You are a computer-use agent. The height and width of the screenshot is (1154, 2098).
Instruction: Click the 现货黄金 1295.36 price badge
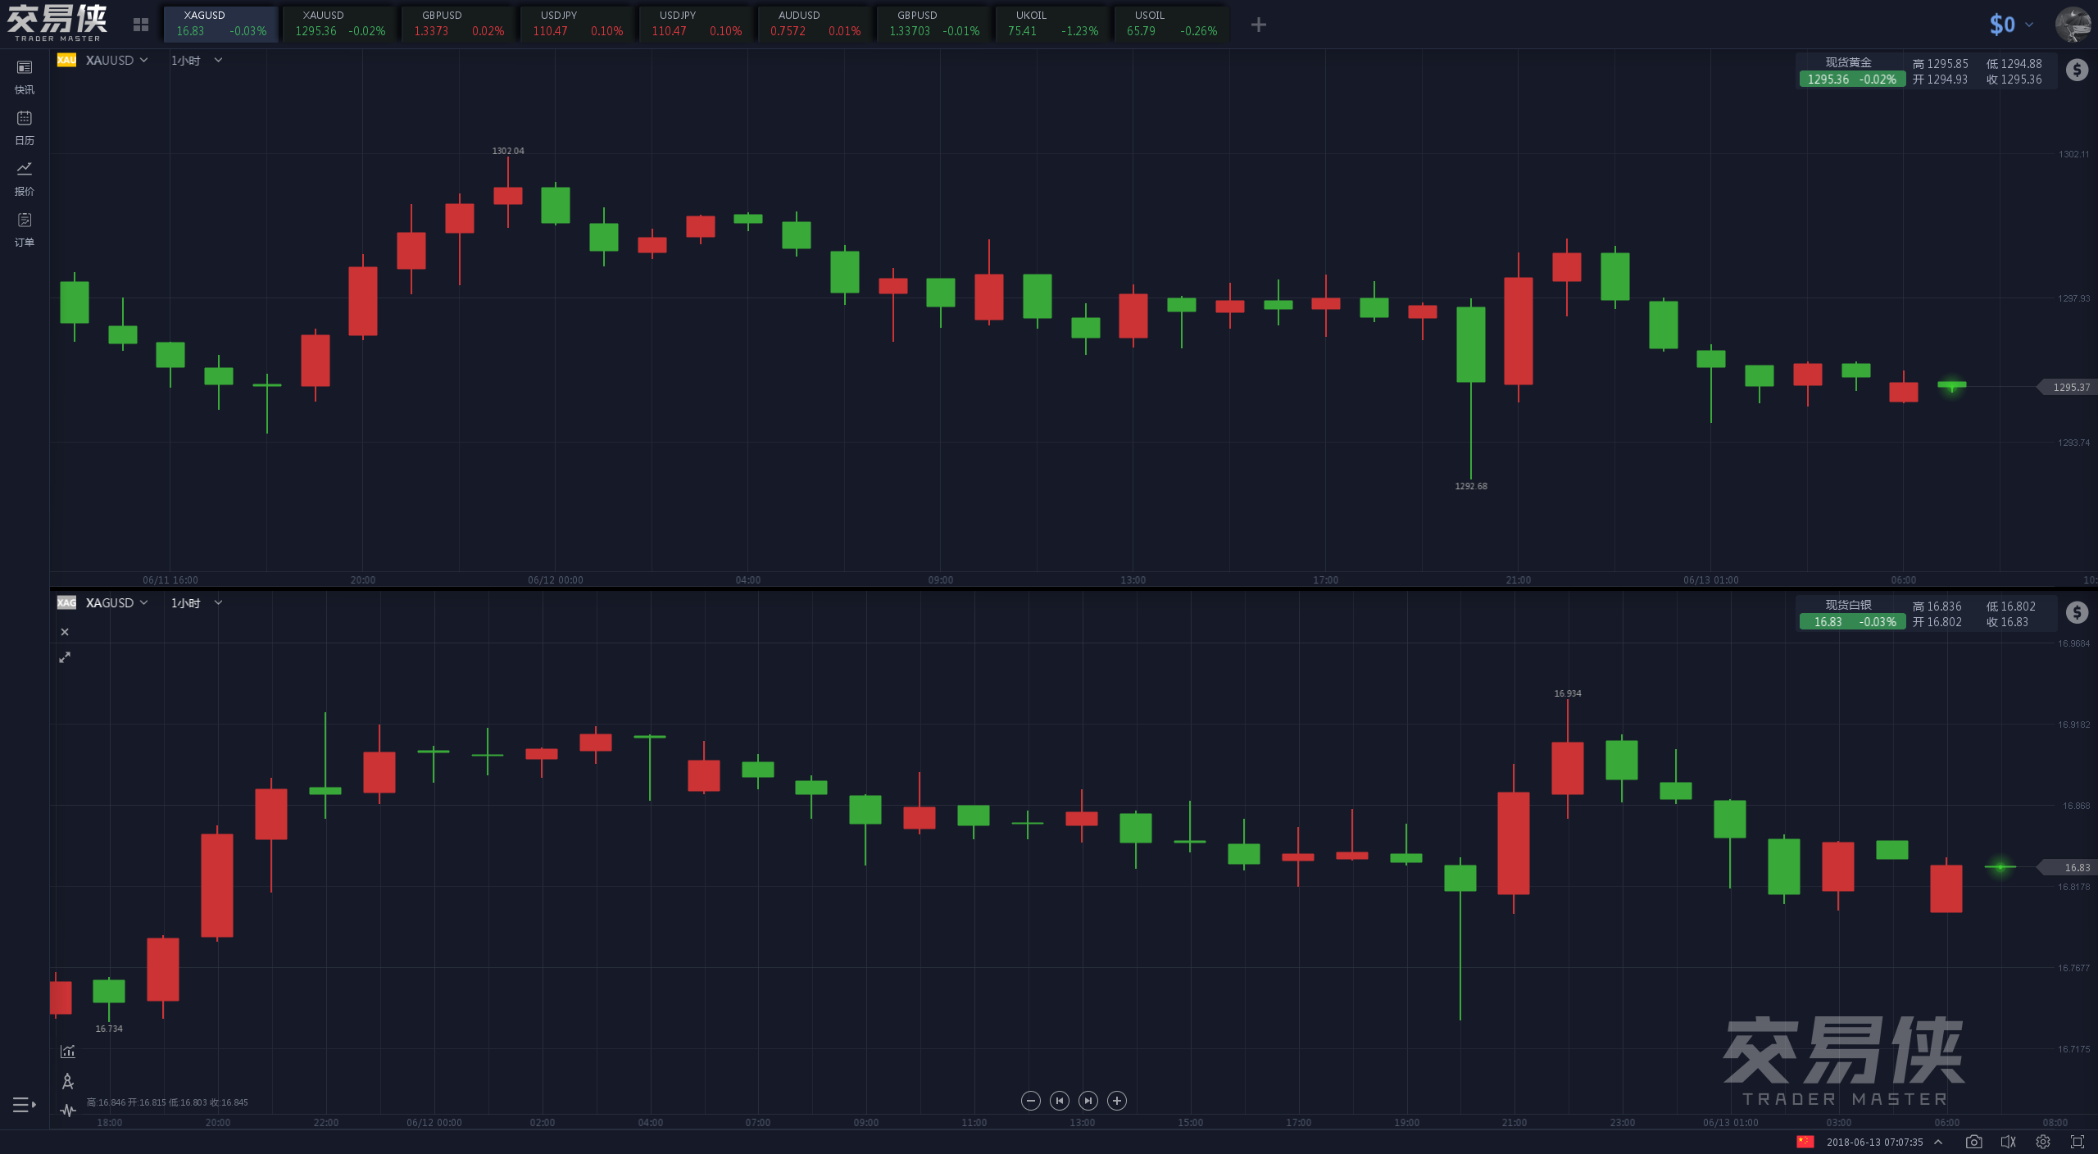(x=1851, y=80)
